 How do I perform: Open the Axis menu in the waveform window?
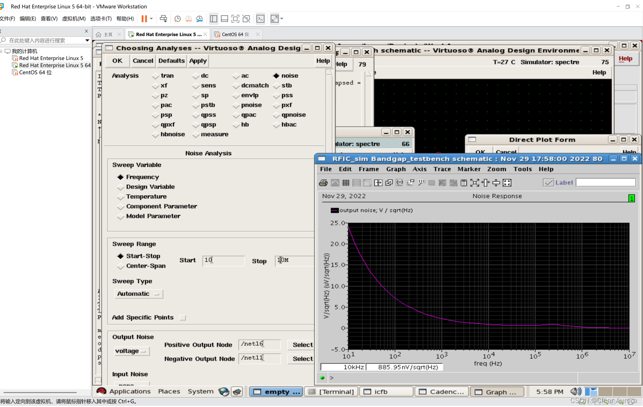[419, 169]
